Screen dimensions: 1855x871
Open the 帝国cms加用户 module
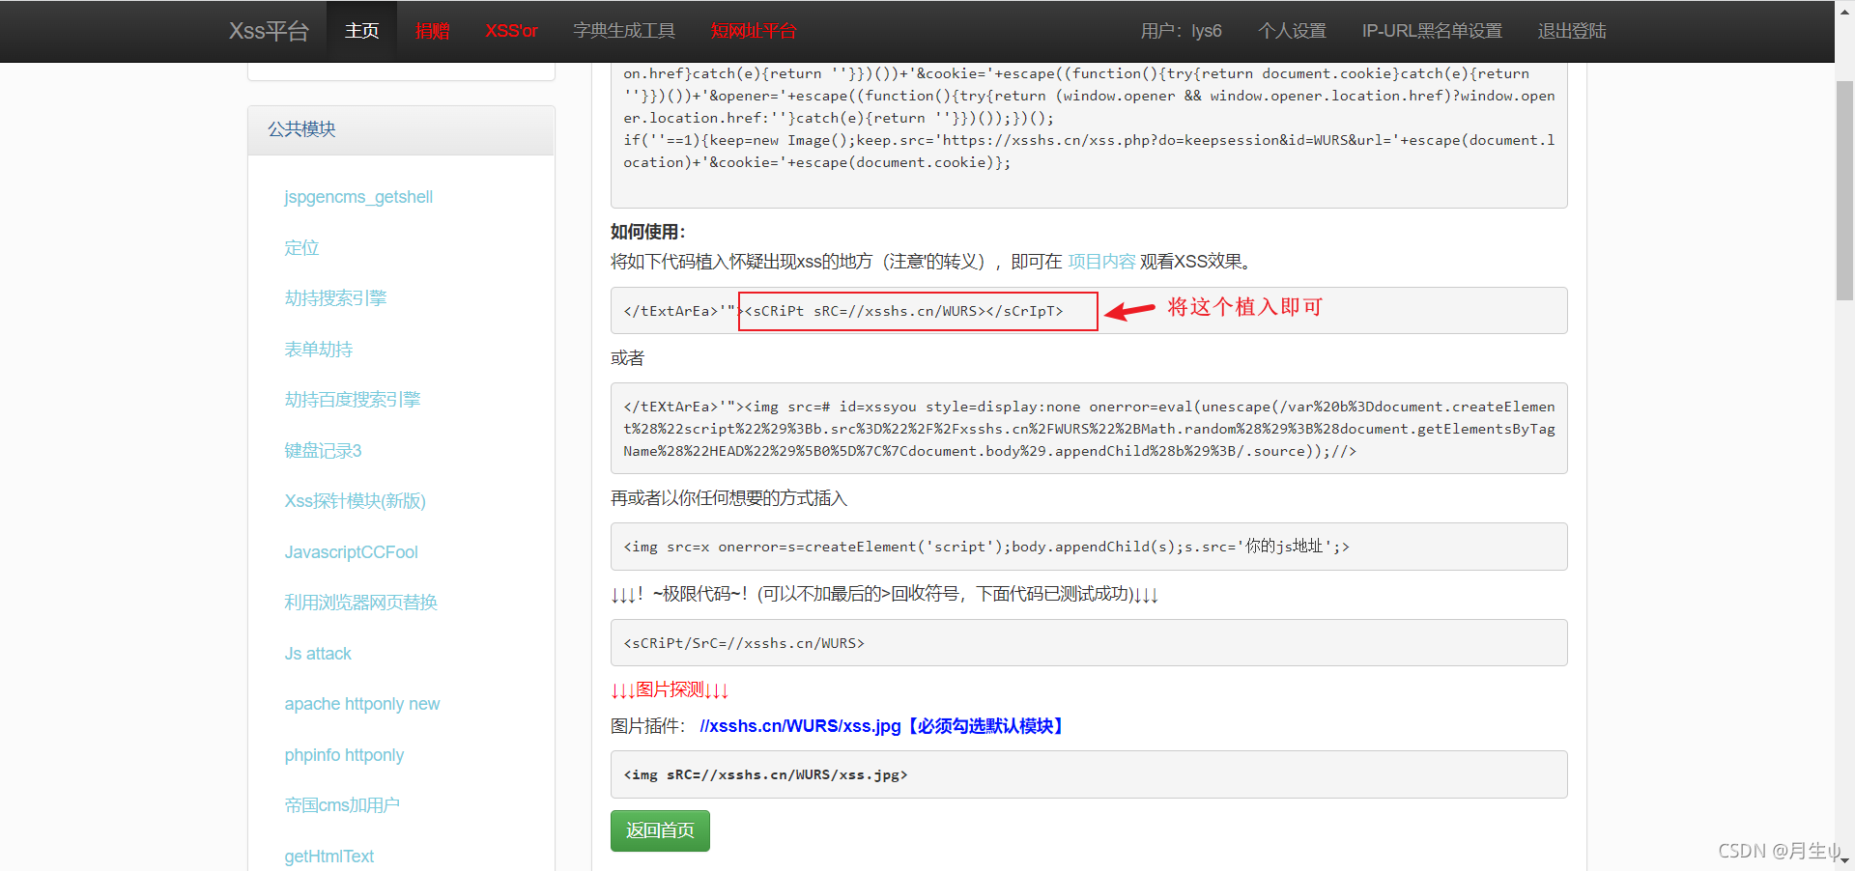point(342,805)
